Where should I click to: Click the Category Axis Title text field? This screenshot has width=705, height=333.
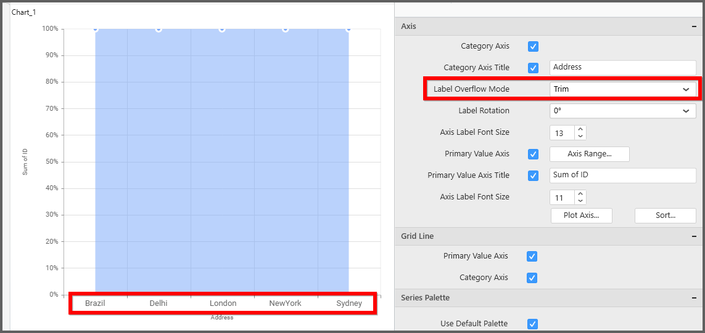pos(622,68)
